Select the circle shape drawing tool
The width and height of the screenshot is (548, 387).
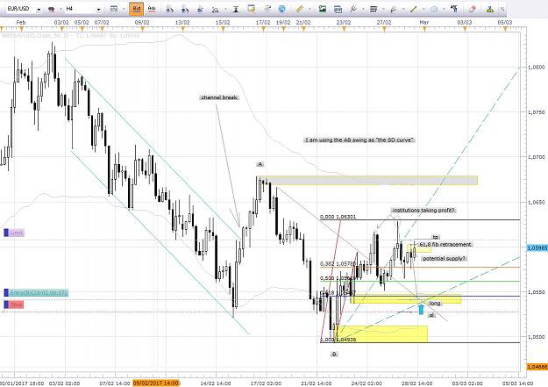coord(434,9)
